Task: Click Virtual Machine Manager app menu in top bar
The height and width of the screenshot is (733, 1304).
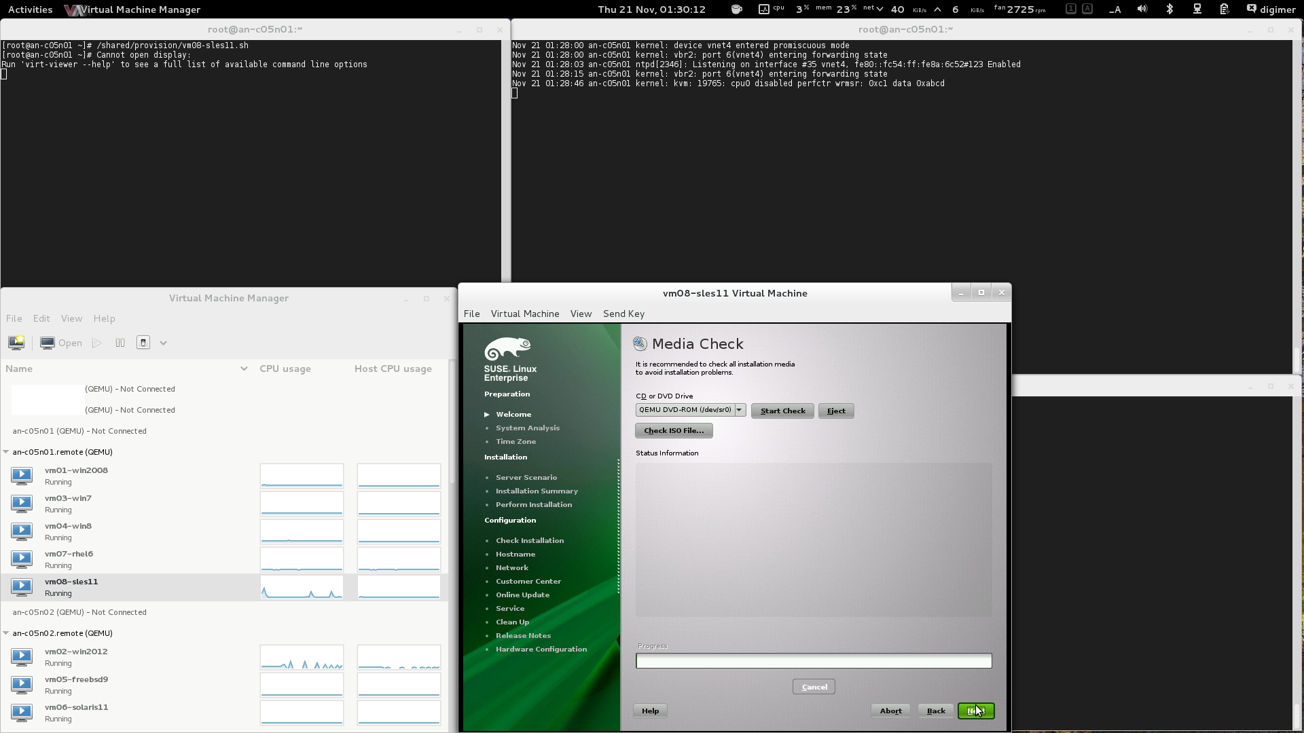Action: pyautogui.click(x=132, y=10)
